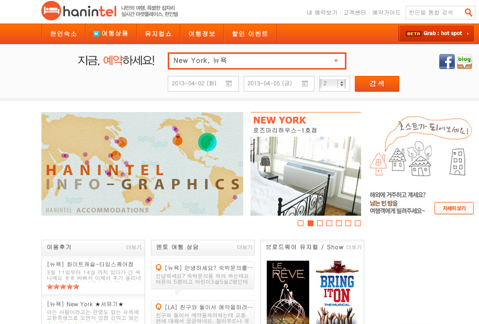The height and width of the screenshot is (324, 479).
Task: Select fourth slideshow indicator square
Action: [x=329, y=224]
